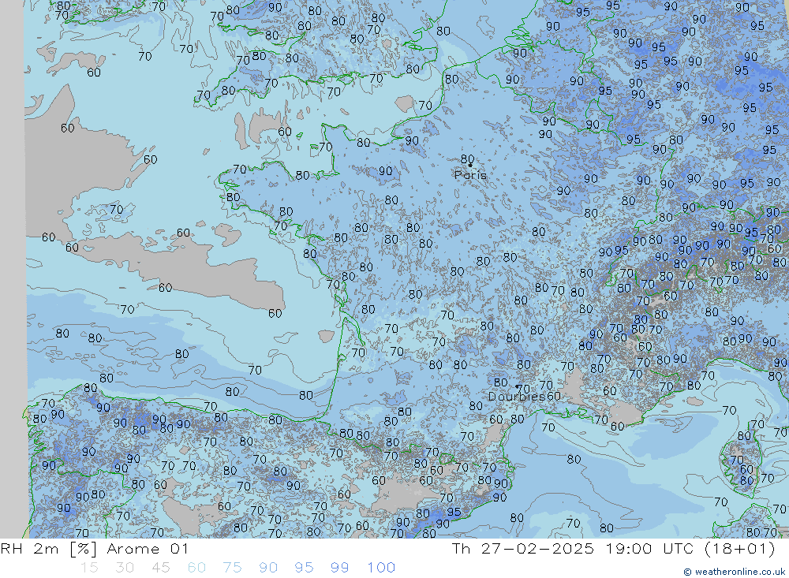Select the legend value 90
Screen dimensions: 789x578
[x=268, y=568]
